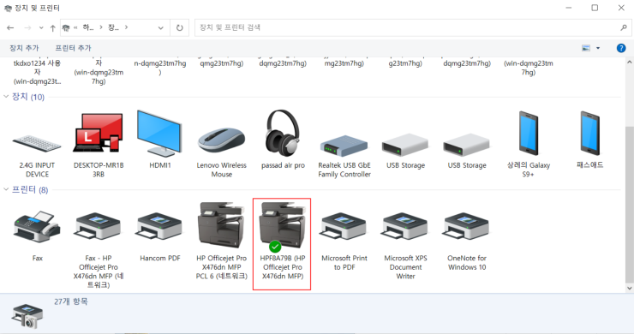Expand the address bar history dropdown

click(x=160, y=28)
